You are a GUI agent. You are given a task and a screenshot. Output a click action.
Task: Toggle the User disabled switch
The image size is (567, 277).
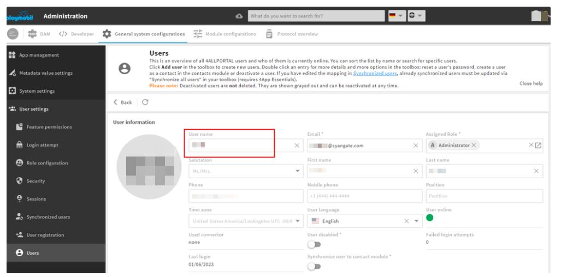click(314, 244)
